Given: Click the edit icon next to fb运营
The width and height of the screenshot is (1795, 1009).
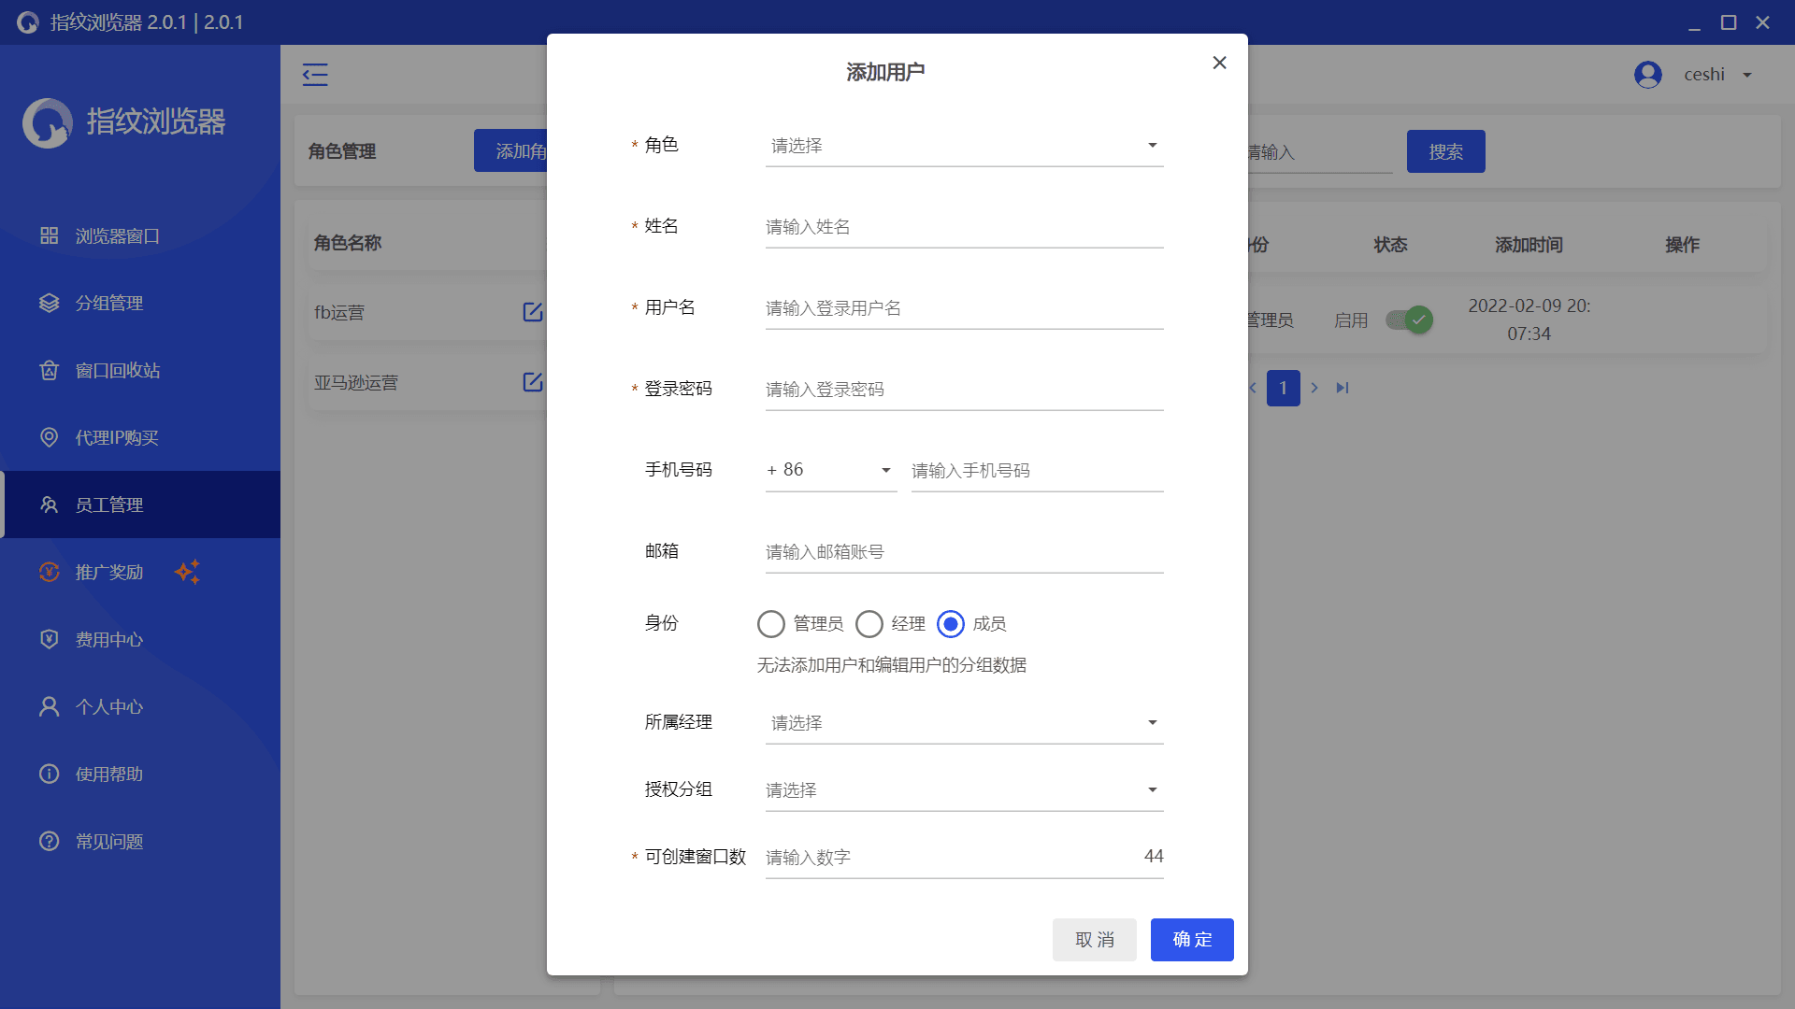Looking at the screenshot, I should (x=532, y=312).
